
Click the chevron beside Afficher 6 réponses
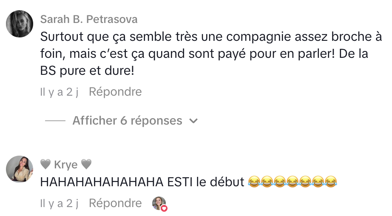point(193,121)
